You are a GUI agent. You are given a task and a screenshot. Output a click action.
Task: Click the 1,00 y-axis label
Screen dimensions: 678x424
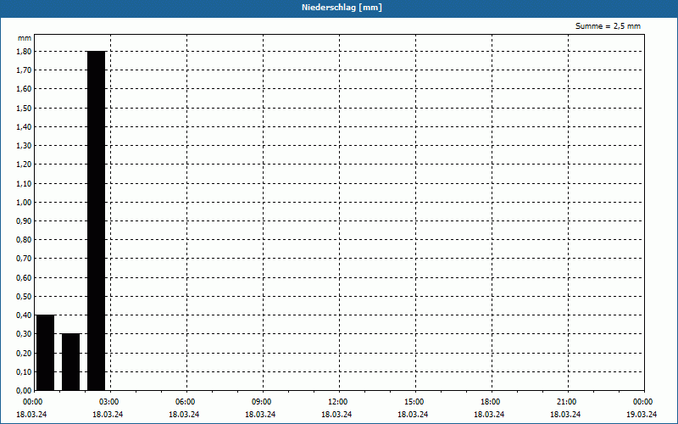pos(24,202)
